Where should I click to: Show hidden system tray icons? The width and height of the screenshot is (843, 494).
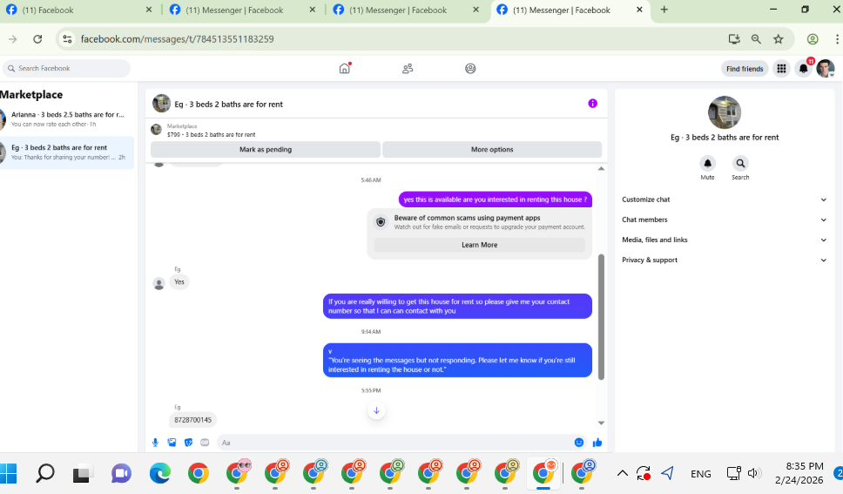pyautogui.click(x=622, y=474)
